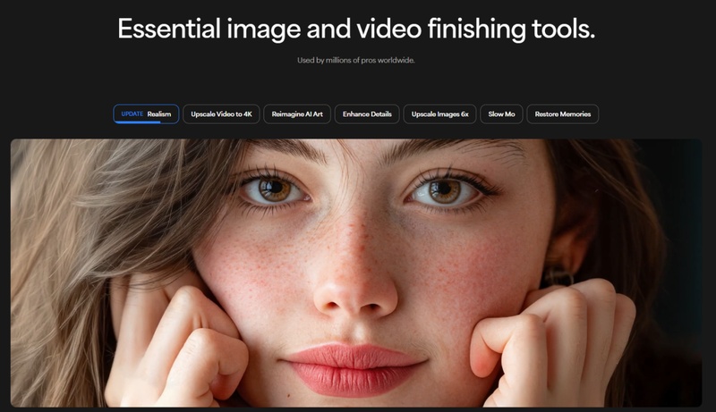Click the UPDATE badge on Realism tab

[x=132, y=114]
